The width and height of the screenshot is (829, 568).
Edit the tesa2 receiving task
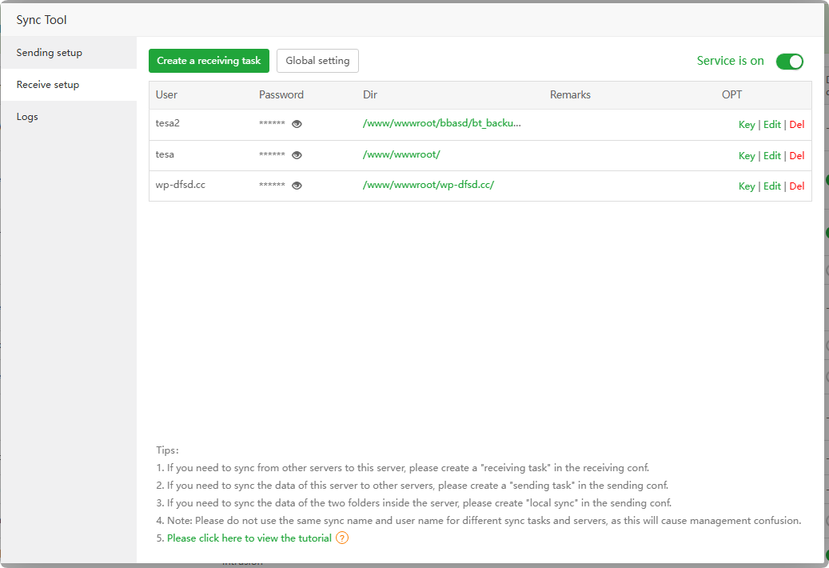coord(771,125)
